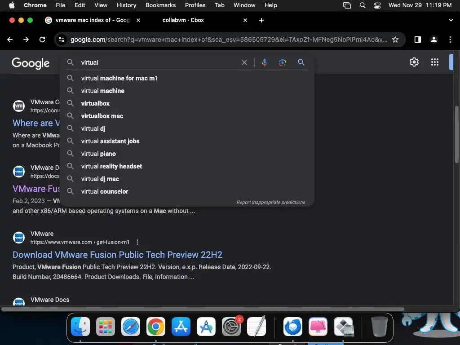Choose suggestion virtual machine
This screenshot has height=345, width=460.
187,91
